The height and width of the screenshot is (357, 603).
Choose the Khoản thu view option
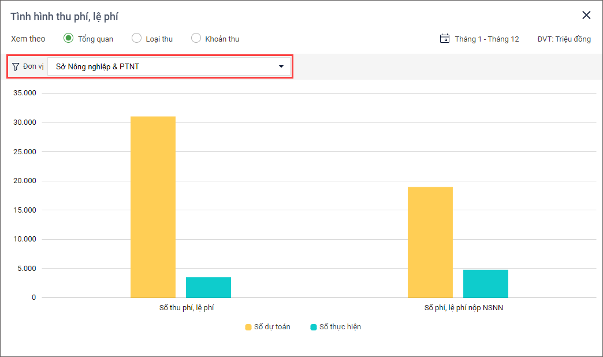(196, 38)
